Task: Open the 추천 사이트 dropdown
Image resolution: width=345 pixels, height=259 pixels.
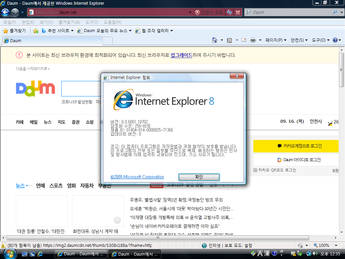Action: click(x=58, y=31)
